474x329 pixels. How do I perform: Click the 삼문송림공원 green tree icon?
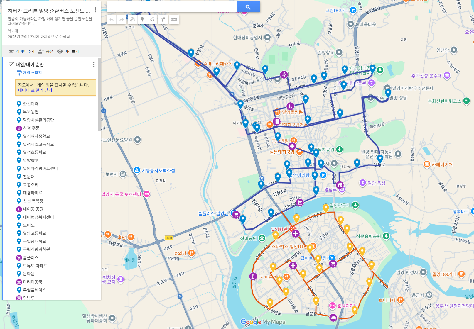[386, 236]
